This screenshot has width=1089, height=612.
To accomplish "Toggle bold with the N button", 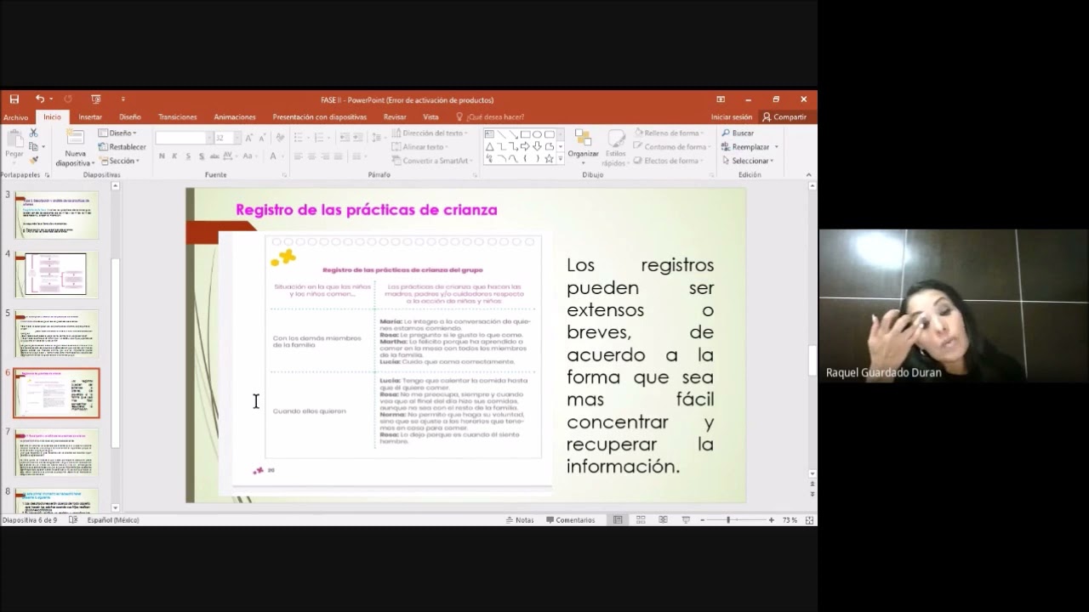I will pyautogui.click(x=161, y=157).
